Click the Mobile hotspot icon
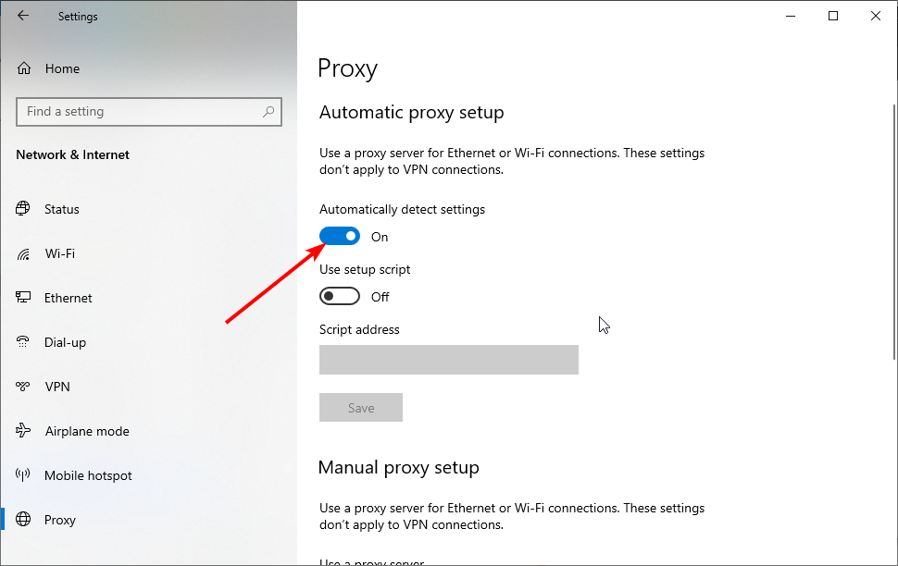 point(23,475)
